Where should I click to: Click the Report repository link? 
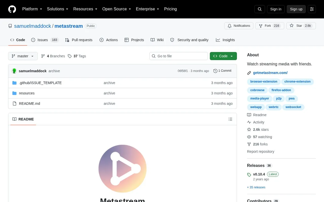click(x=261, y=151)
